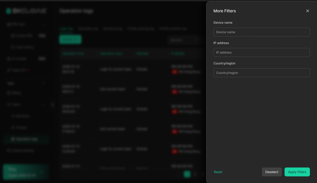Click the Device name label
The image size is (317, 183).
[x=223, y=23]
